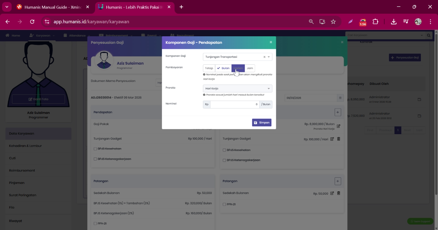The image size is (438, 230).
Task: Add a new Potongan component
Action: pos(338,181)
